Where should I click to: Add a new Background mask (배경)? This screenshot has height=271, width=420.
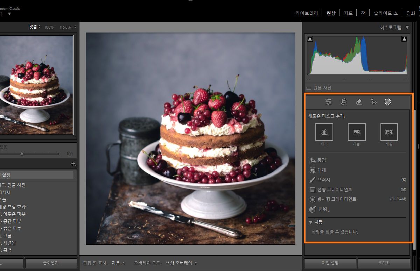click(x=389, y=132)
